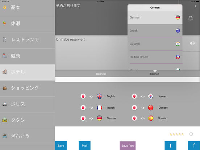
Task: Click the blue Save button
Action: [61, 146]
